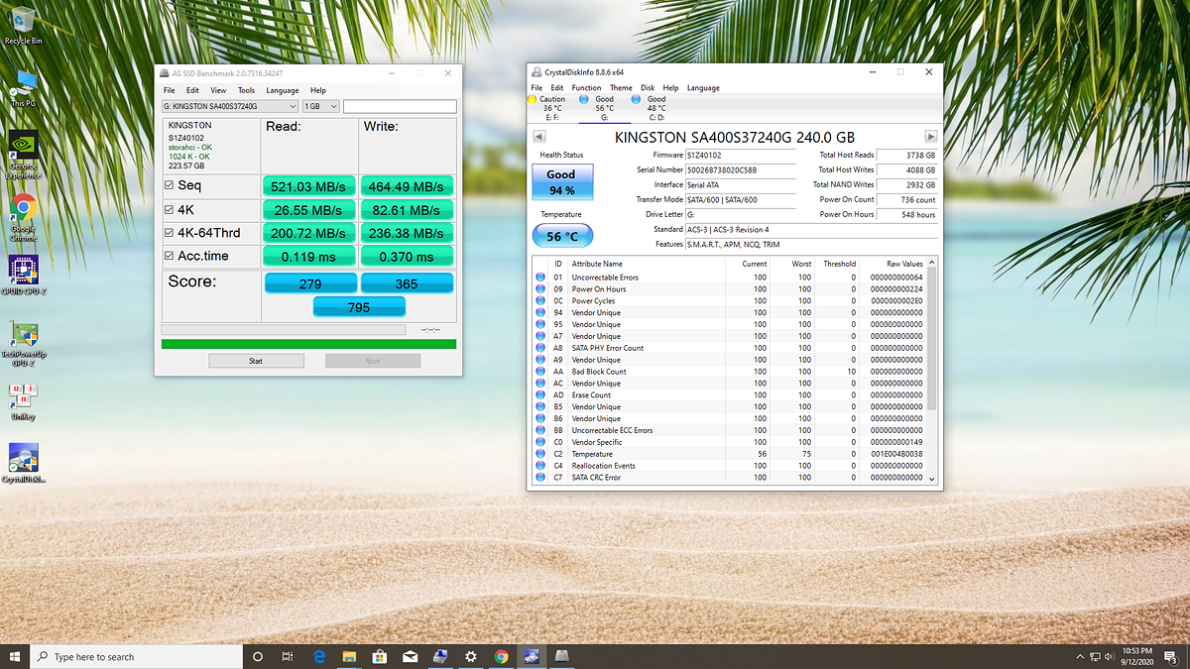1190x669 pixels.
Task: Click the Windows Start button
Action: click(x=15, y=656)
